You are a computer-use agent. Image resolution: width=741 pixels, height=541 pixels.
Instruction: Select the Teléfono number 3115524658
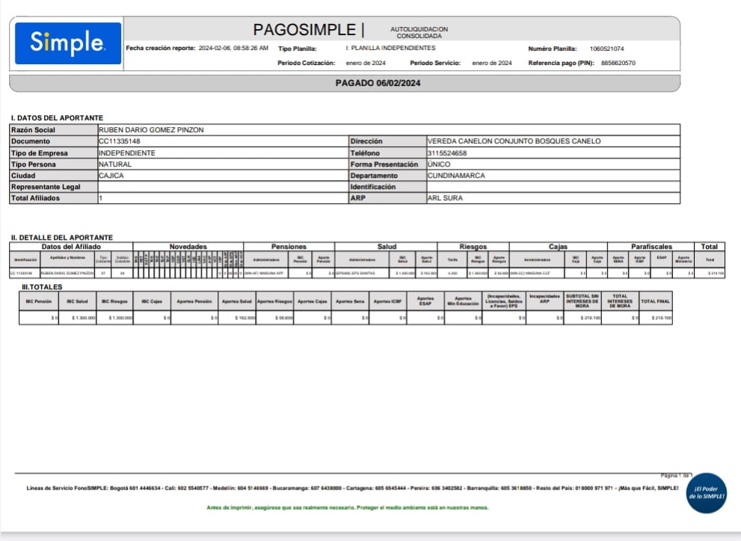446,152
